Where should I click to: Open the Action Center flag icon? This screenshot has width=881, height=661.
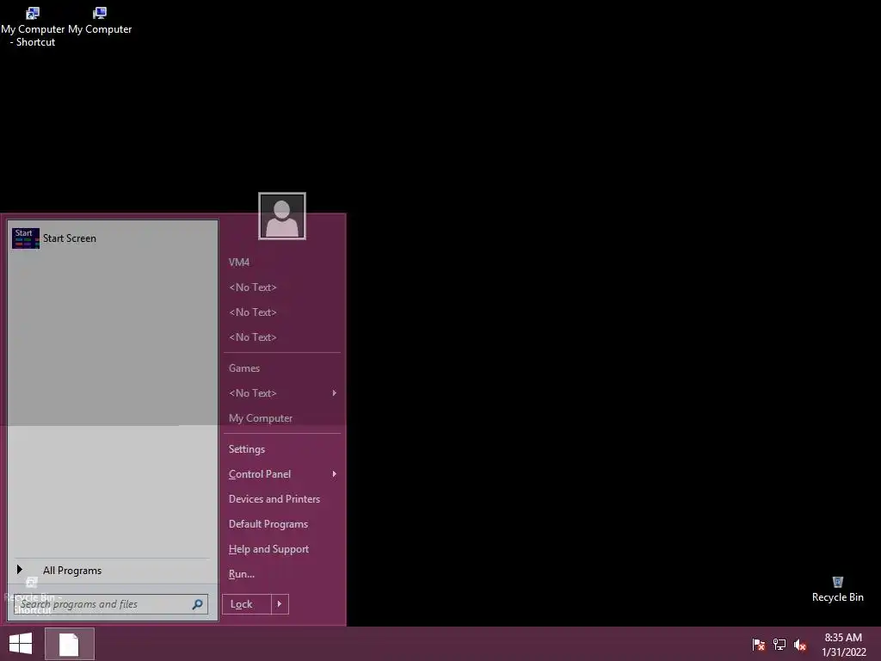[759, 644]
